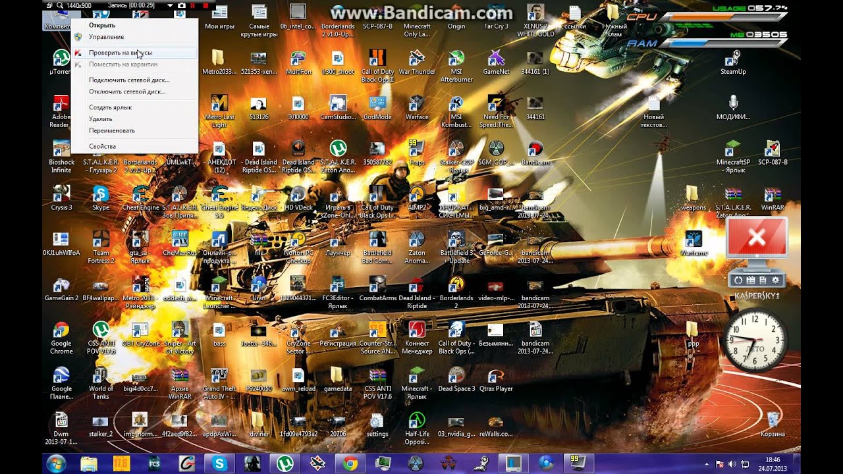
Task: Open Kaspersky gadget settings gear
Action: 776,280
